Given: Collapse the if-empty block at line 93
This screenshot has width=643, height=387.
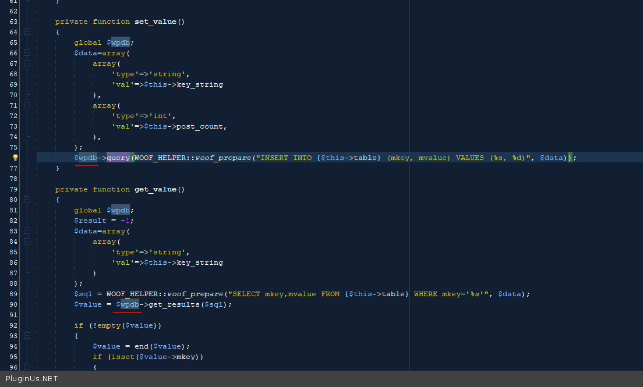Looking at the screenshot, I should tap(27, 336).
